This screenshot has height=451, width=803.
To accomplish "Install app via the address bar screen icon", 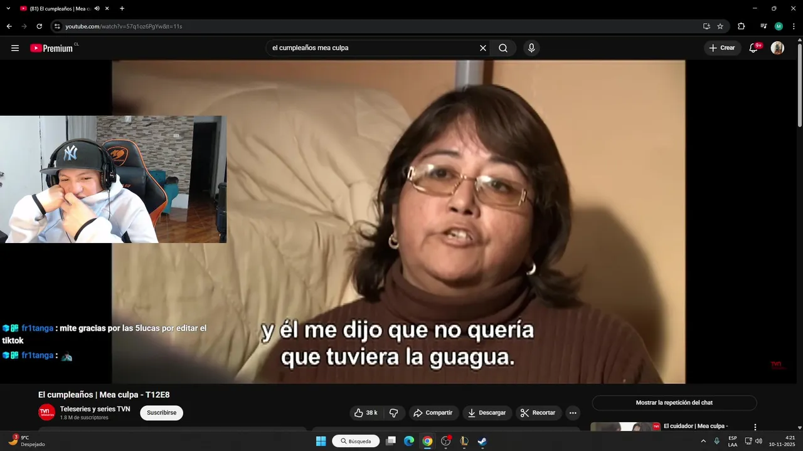I will pos(706,26).
